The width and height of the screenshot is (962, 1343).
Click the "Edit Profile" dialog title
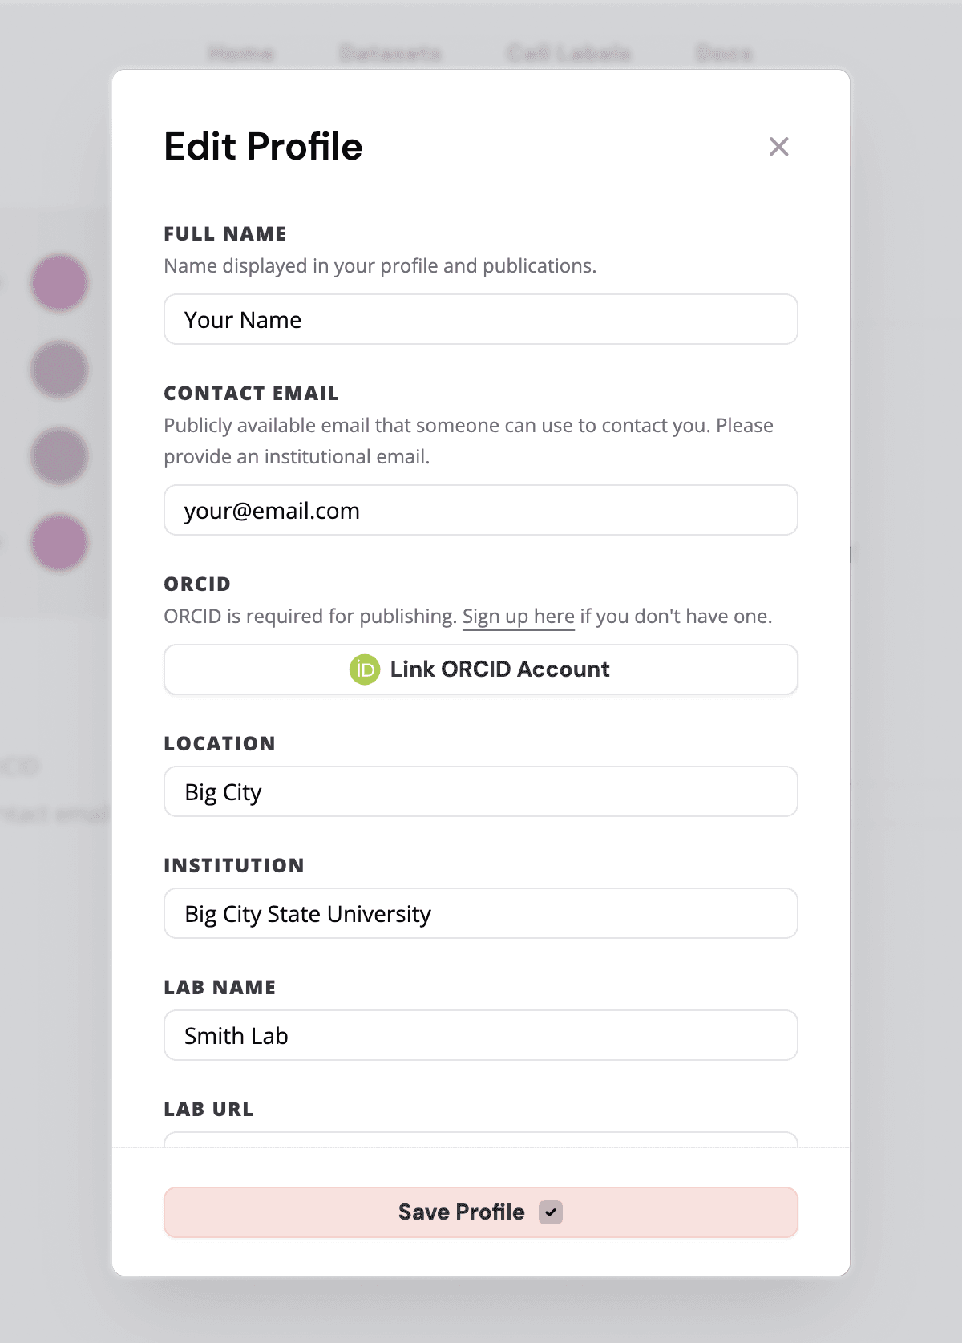coord(263,147)
